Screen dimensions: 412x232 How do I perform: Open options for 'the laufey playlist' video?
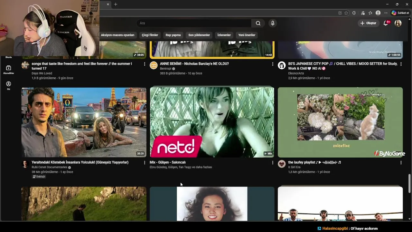point(401,163)
